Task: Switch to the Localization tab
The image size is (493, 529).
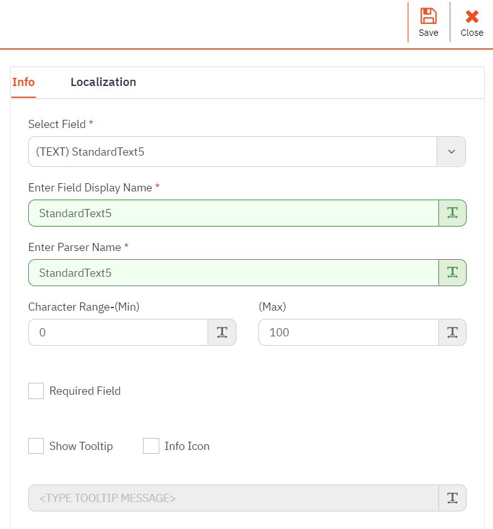Action: click(103, 82)
